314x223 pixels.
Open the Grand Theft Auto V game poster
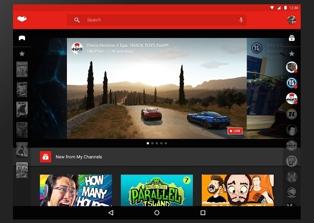coord(22,90)
